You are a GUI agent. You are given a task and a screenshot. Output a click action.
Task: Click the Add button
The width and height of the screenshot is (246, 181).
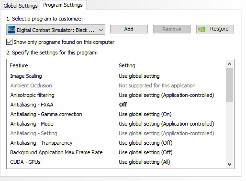(129, 29)
